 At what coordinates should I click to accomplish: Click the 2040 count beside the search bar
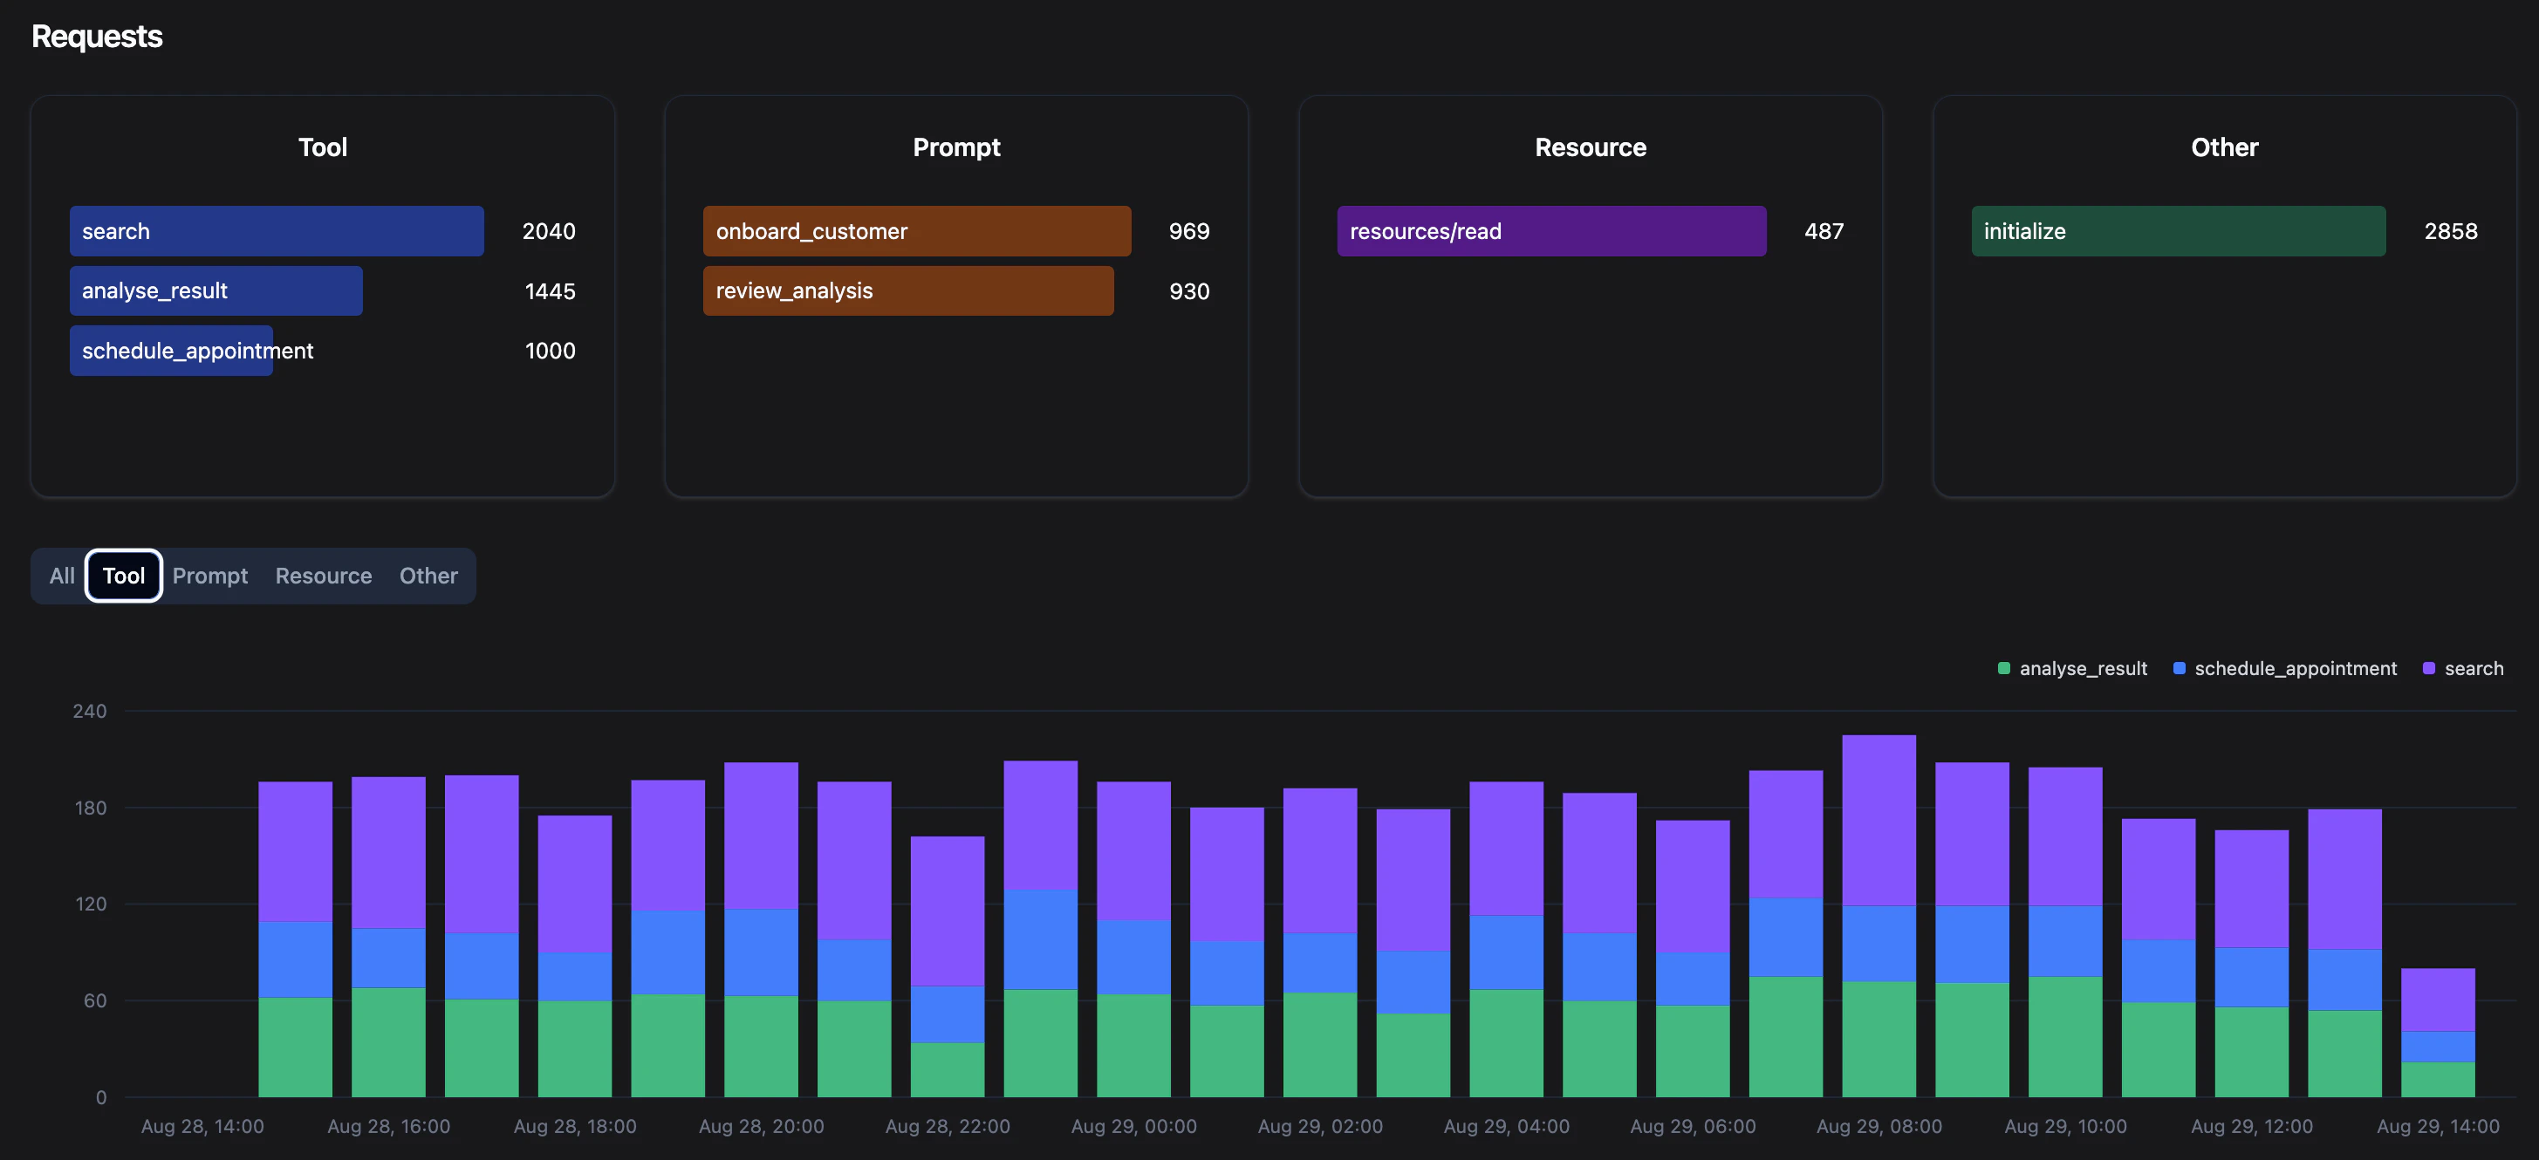click(x=548, y=230)
